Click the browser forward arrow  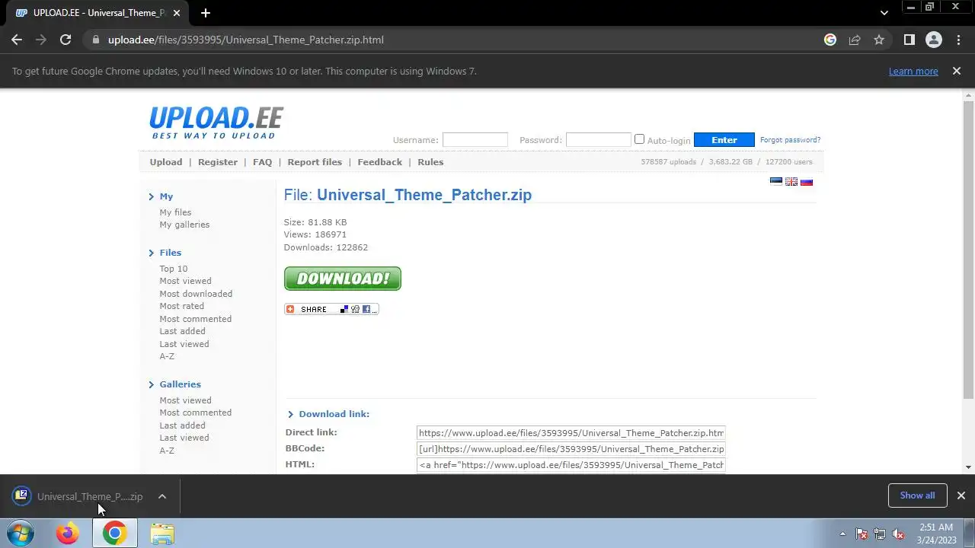coord(41,40)
